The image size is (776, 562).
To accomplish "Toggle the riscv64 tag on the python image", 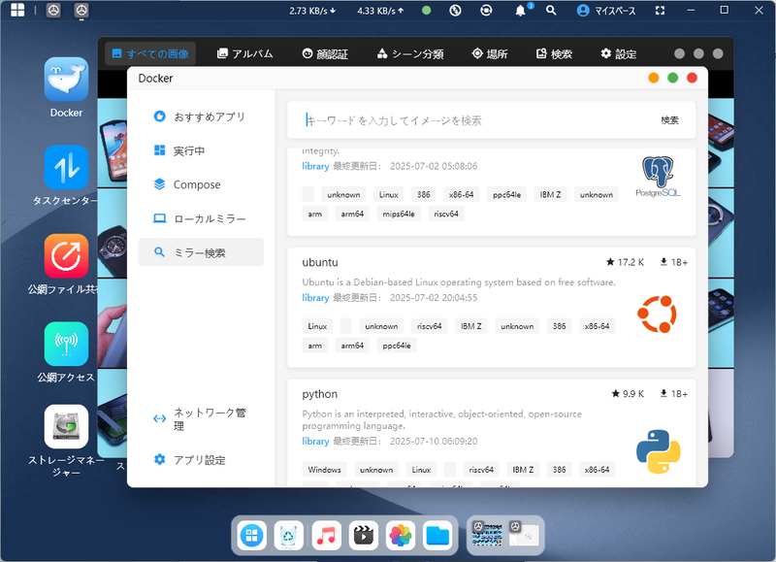I will pyautogui.click(x=482, y=469).
